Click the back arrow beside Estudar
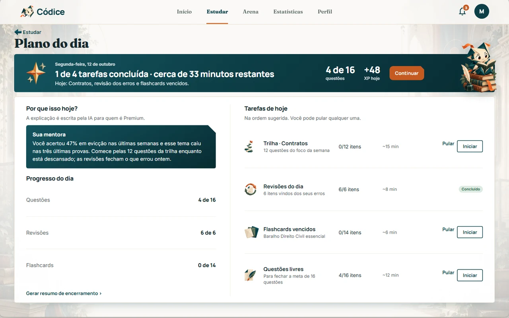 18,32
